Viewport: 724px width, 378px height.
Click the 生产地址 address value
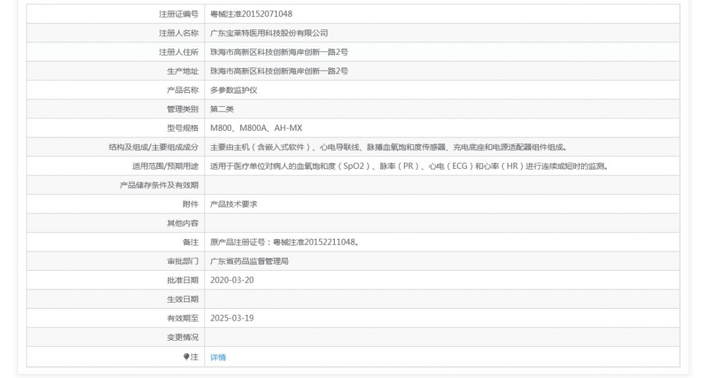(279, 71)
